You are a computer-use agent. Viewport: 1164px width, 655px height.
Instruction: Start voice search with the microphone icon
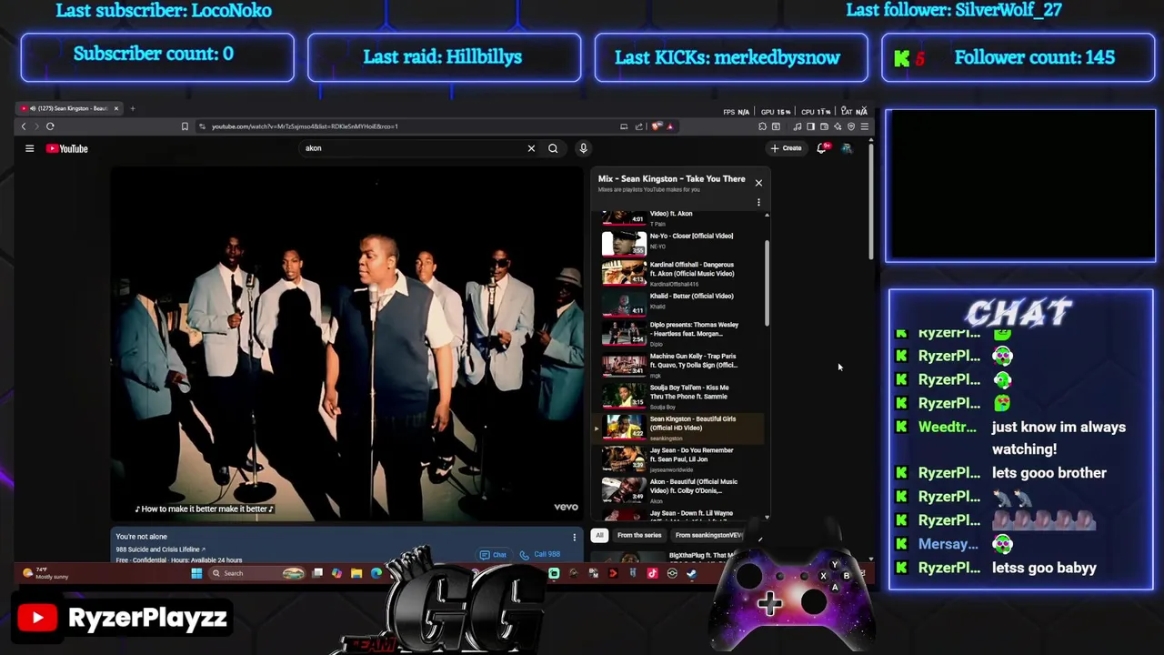(583, 148)
